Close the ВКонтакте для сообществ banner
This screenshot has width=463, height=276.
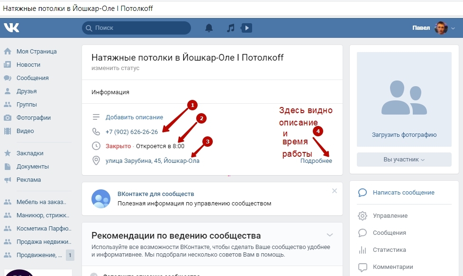click(x=335, y=191)
